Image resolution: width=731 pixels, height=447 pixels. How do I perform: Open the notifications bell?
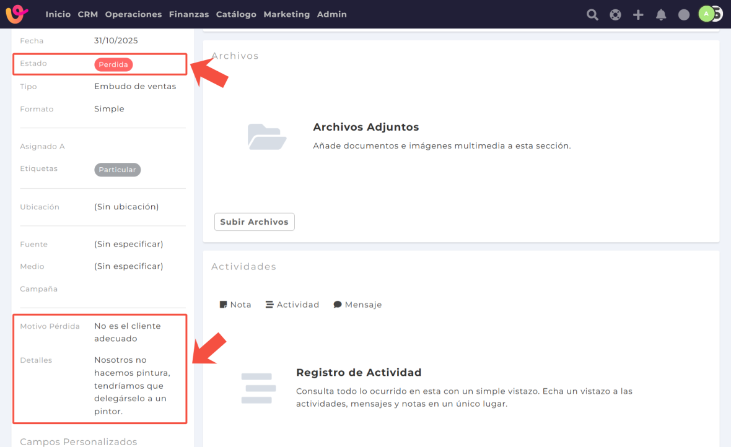click(661, 14)
